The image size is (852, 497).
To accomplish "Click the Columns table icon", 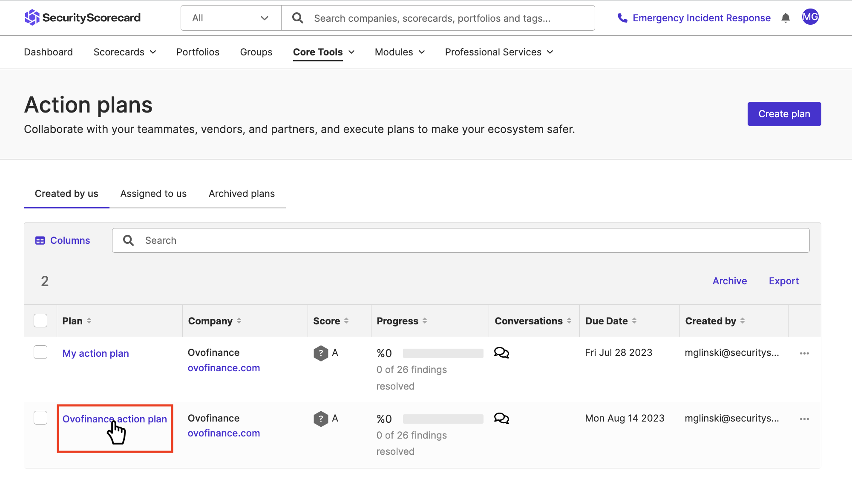I will [x=40, y=240].
